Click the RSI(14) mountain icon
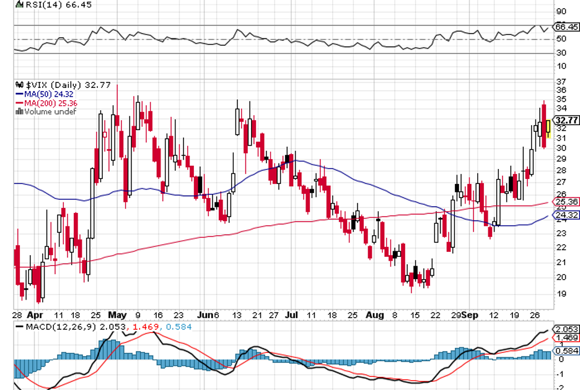The height and width of the screenshot is (390, 580). tap(18, 5)
